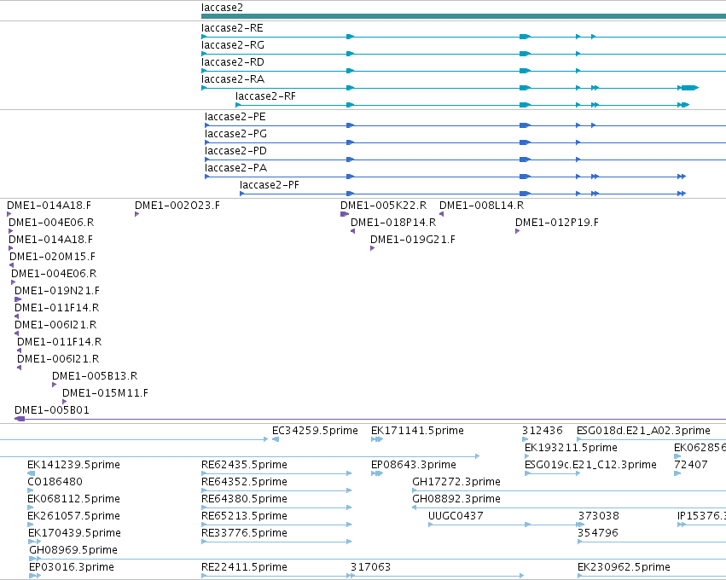The image size is (726, 580).
Task: Click the DME1-015M11.F label
Action: pyautogui.click(x=105, y=393)
